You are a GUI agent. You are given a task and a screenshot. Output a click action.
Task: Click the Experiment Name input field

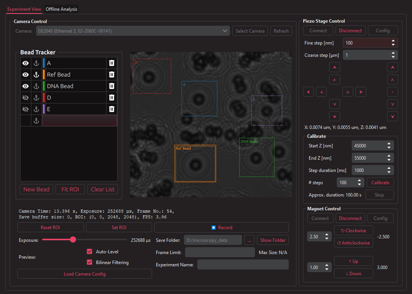point(243,265)
